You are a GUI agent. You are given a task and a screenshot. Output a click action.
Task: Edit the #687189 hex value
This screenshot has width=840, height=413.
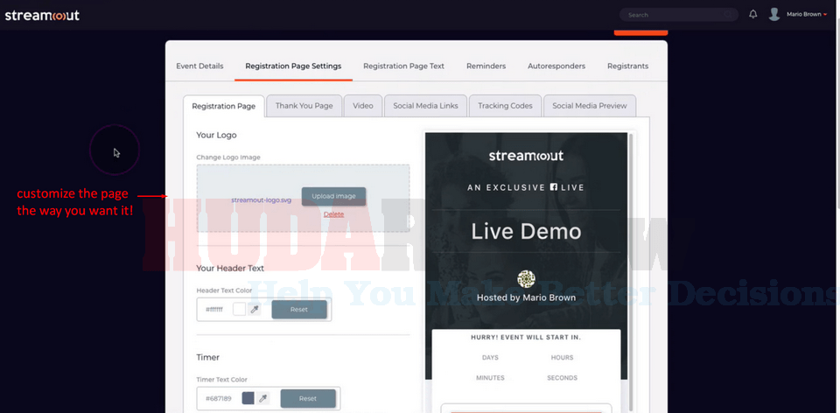coord(218,398)
